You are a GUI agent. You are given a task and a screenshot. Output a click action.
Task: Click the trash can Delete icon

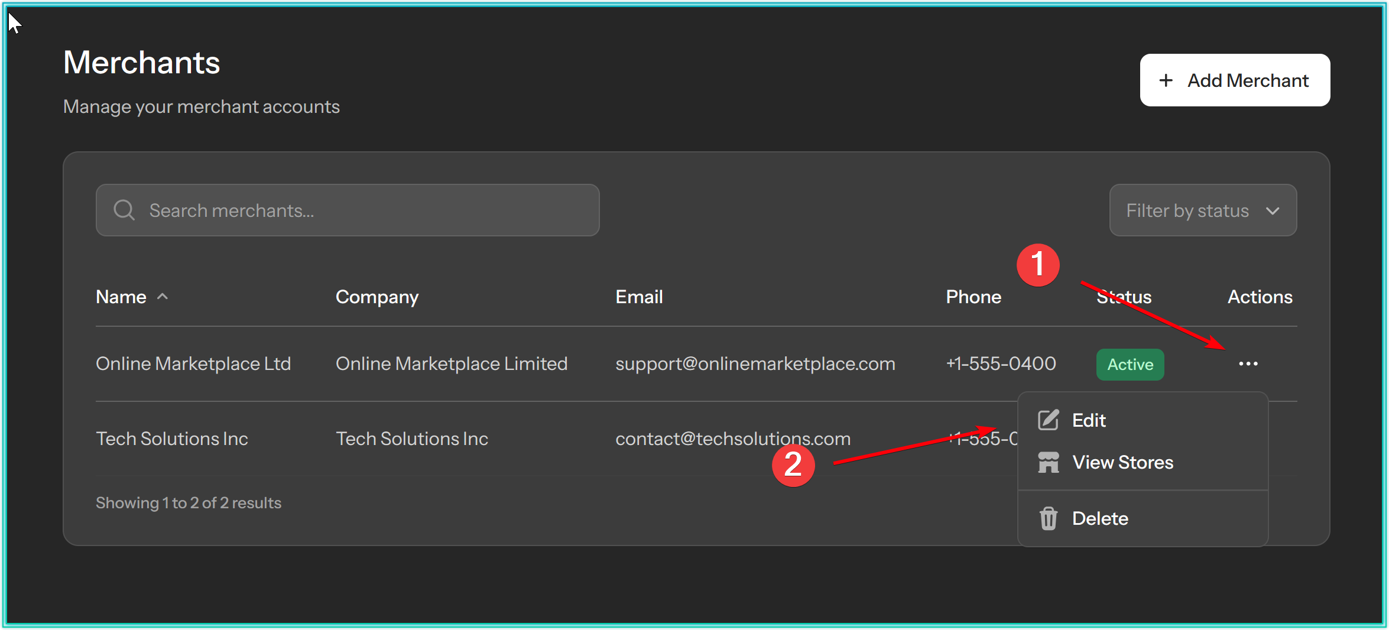[x=1048, y=518]
